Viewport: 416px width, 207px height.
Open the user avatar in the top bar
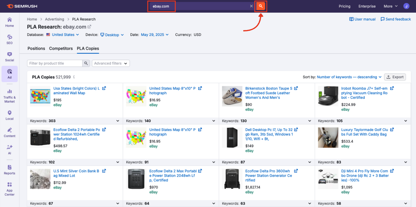[406, 6]
